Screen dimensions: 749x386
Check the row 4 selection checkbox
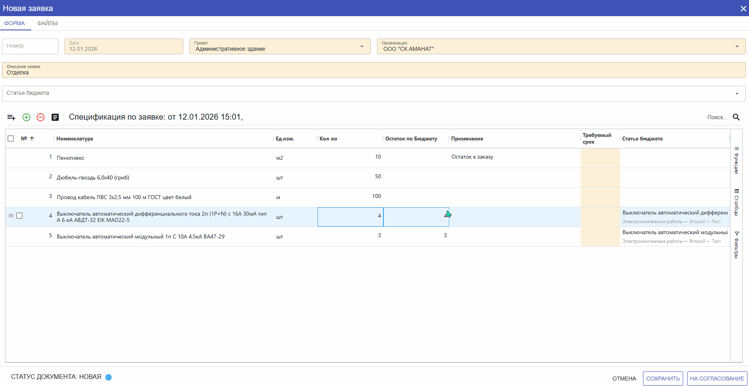(x=19, y=216)
